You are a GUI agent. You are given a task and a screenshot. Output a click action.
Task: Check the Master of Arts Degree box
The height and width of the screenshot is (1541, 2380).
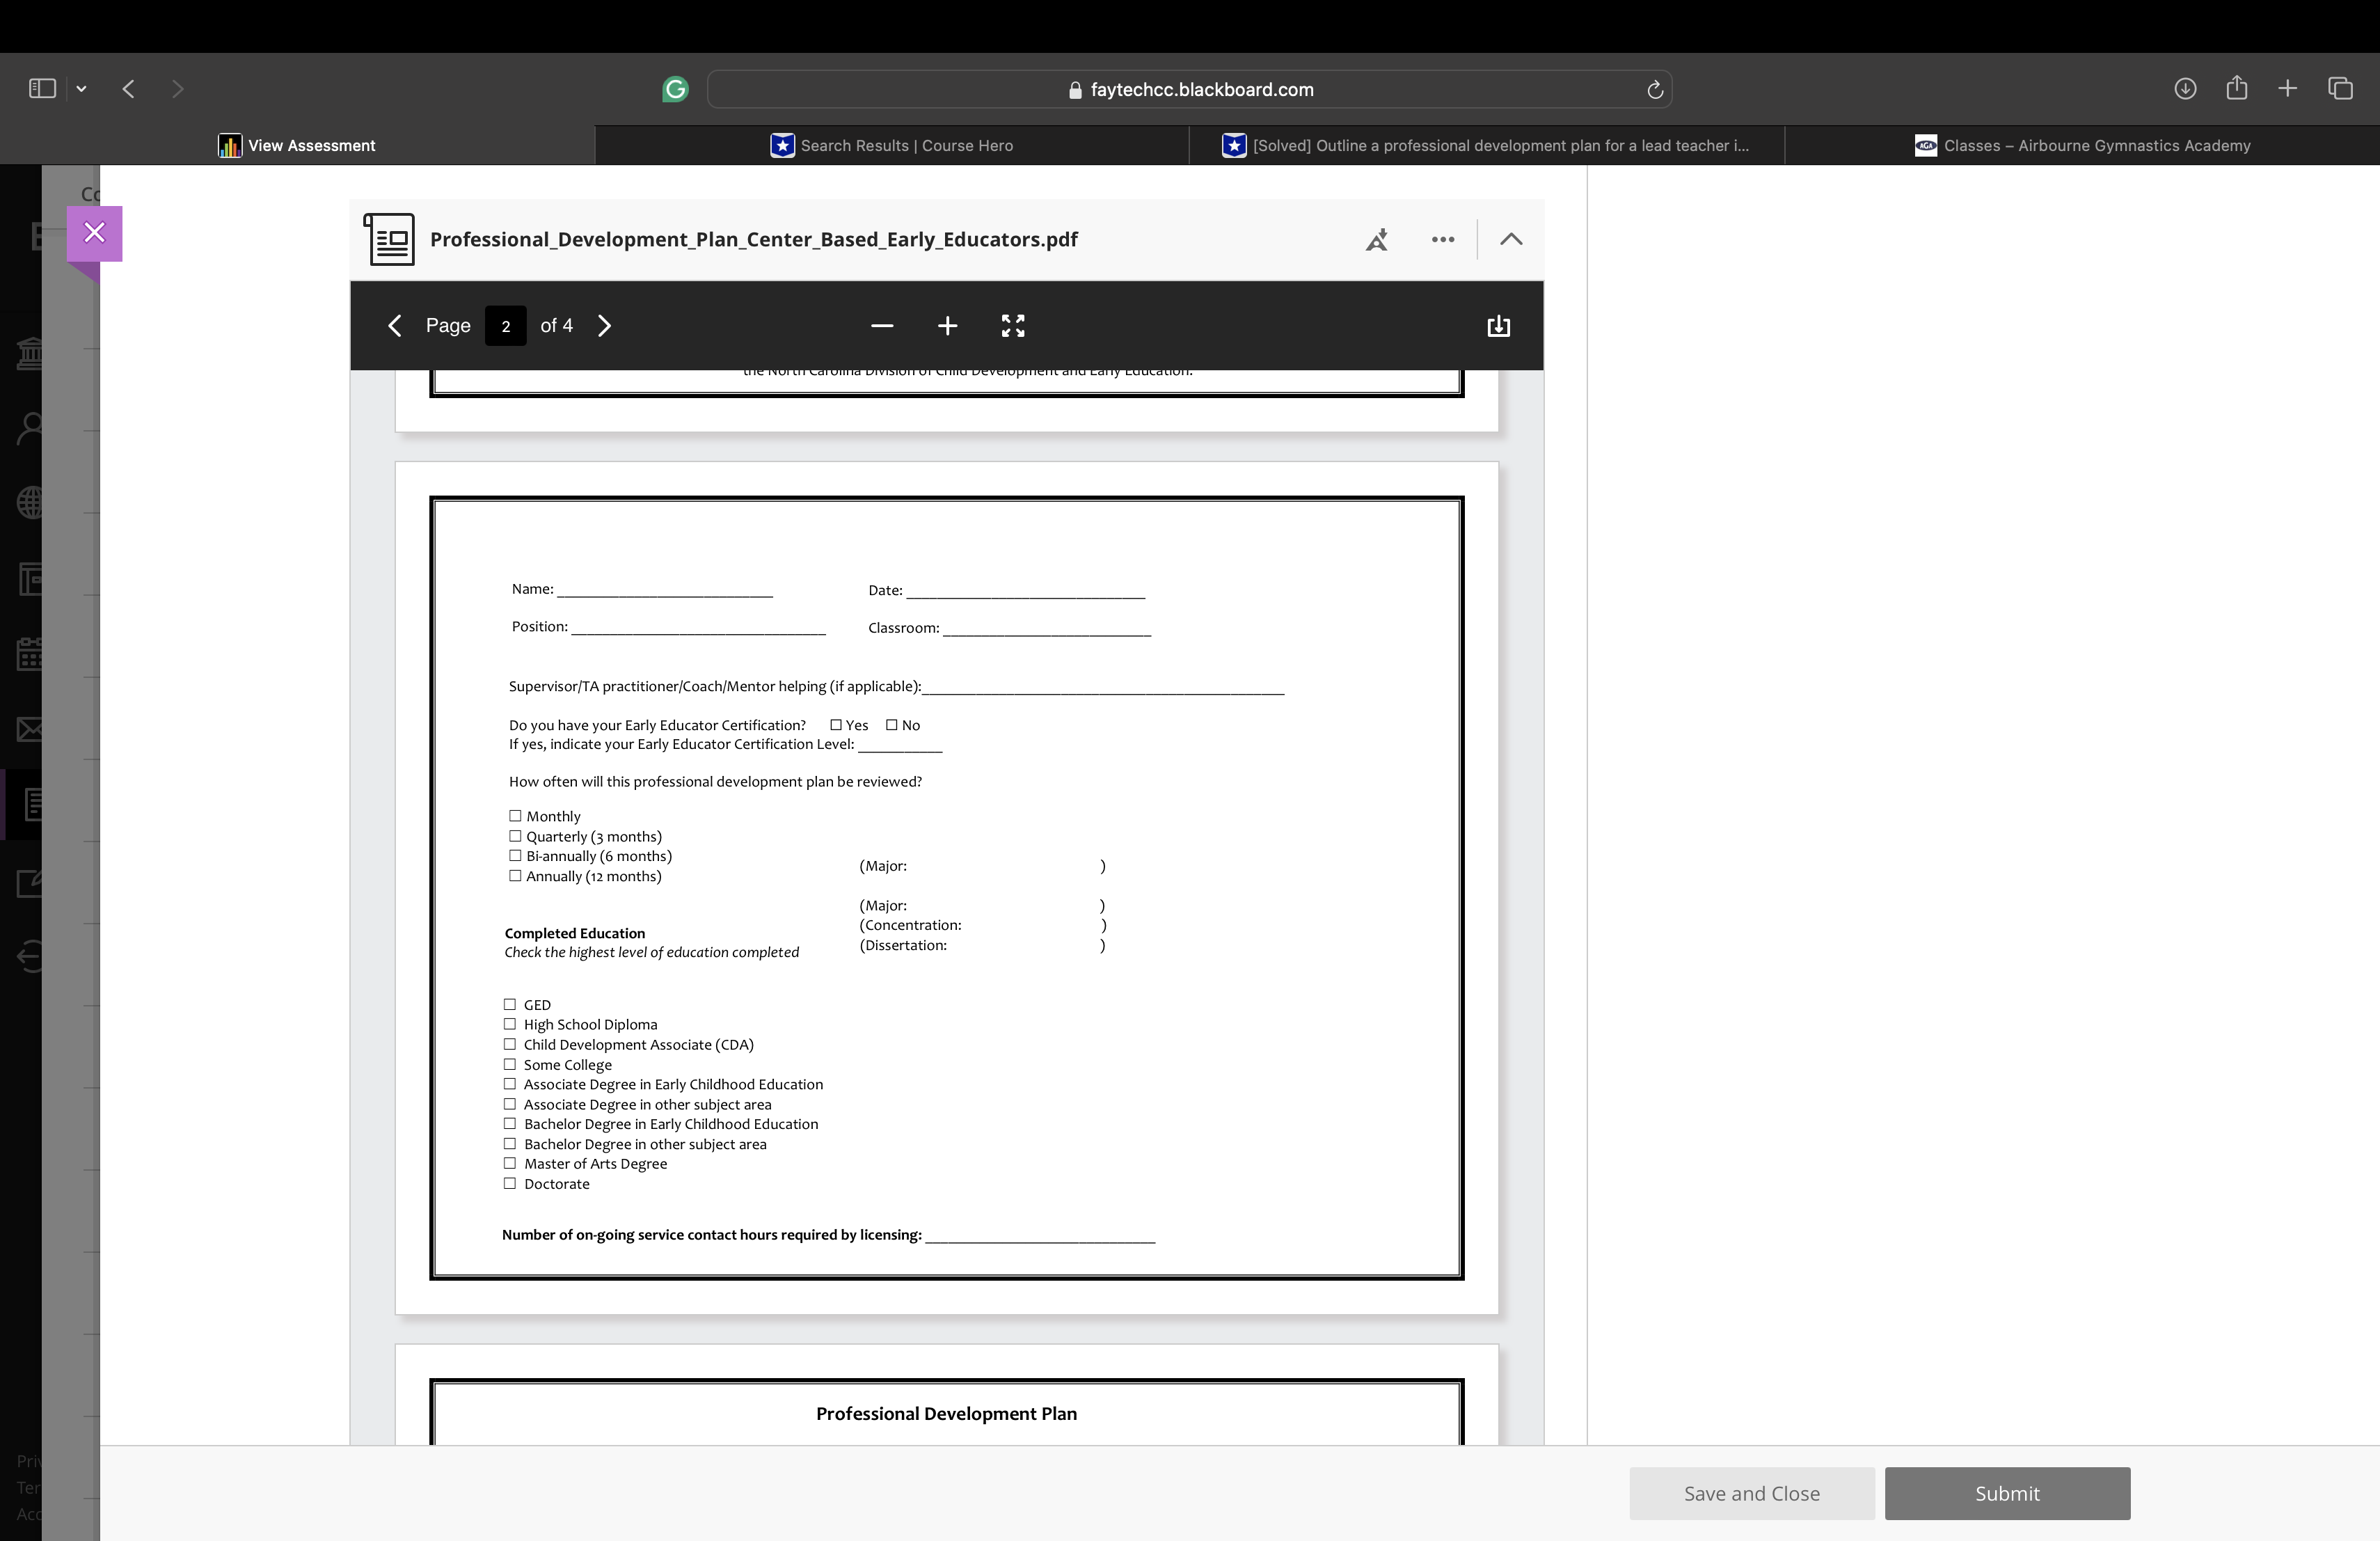point(510,1163)
